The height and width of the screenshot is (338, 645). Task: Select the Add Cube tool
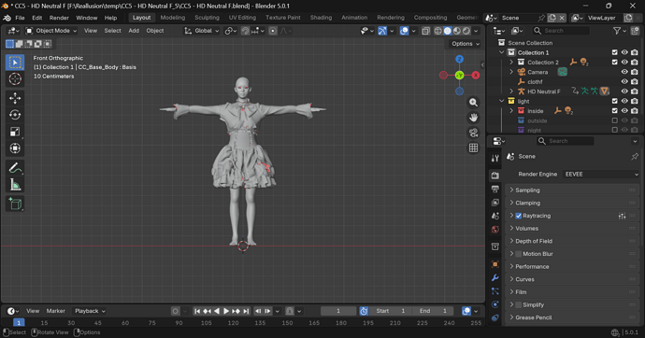pos(15,204)
